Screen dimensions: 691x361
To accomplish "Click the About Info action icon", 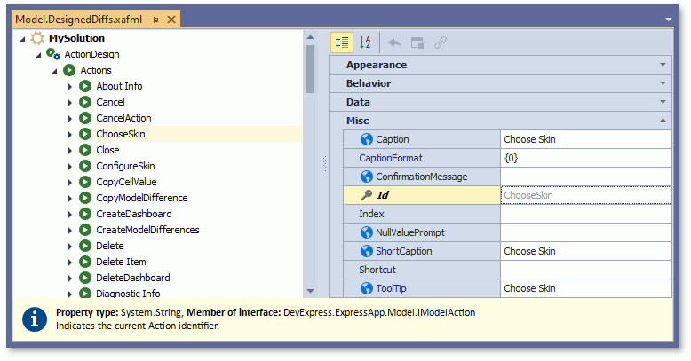I will point(85,86).
